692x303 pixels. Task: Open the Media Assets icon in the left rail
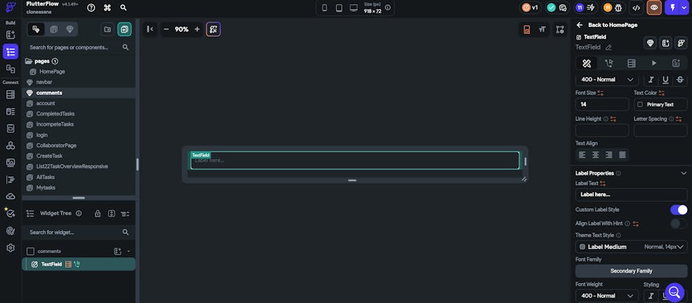(x=10, y=163)
